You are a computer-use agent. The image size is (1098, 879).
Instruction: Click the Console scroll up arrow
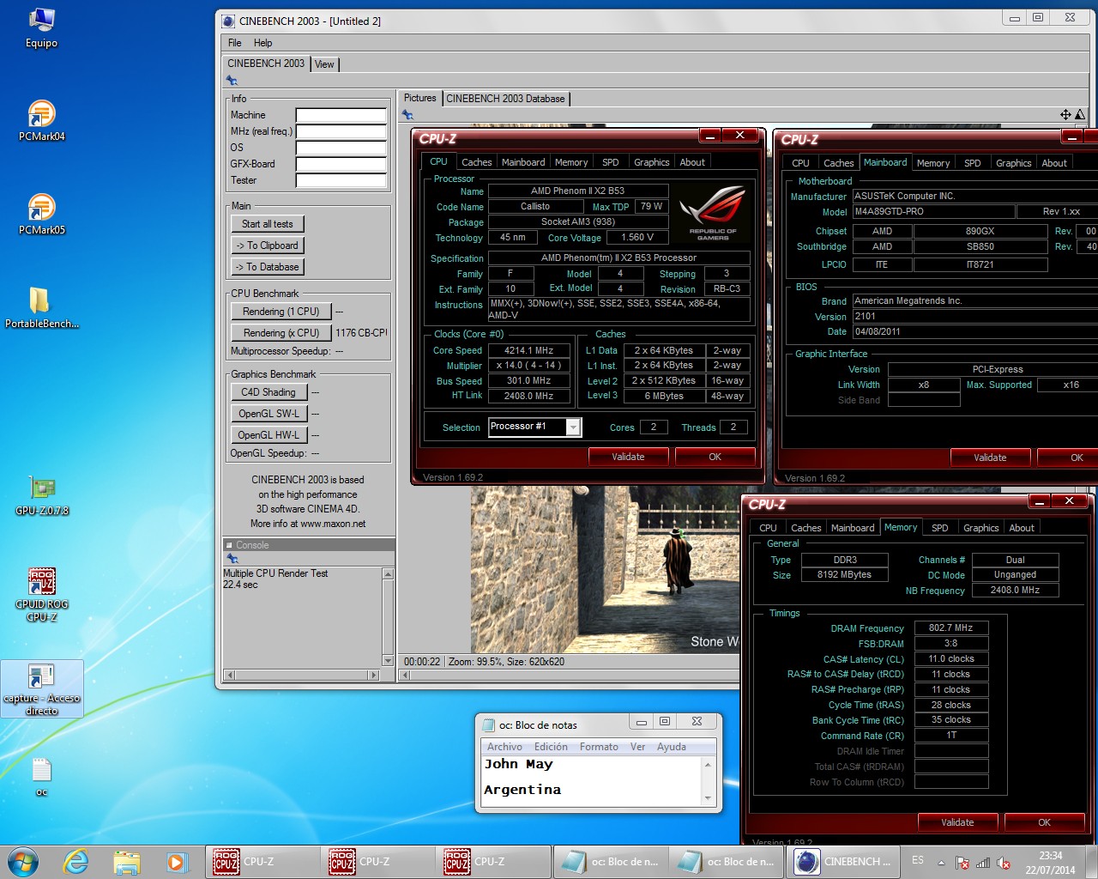click(388, 574)
